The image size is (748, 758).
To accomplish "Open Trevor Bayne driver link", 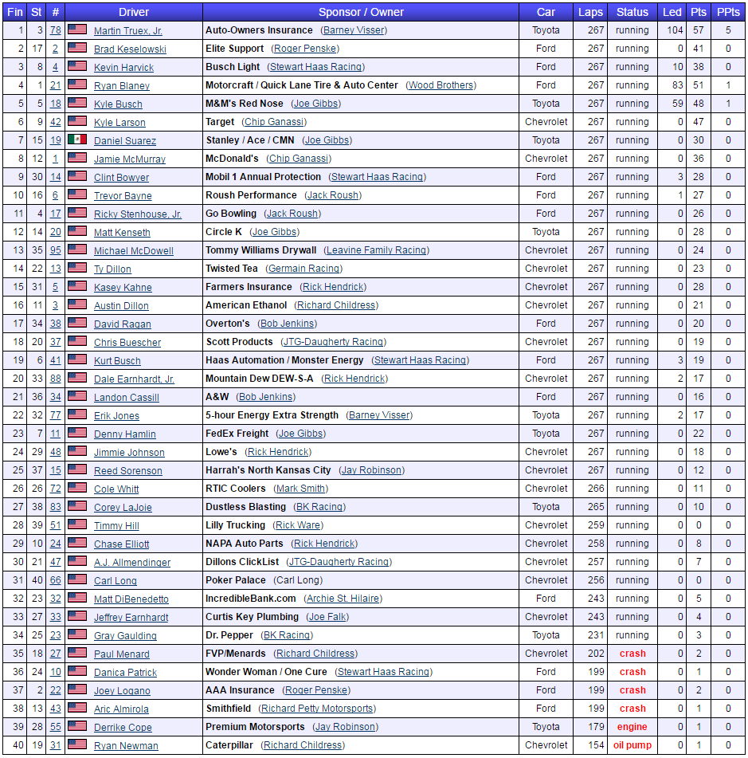I will [x=123, y=196].
